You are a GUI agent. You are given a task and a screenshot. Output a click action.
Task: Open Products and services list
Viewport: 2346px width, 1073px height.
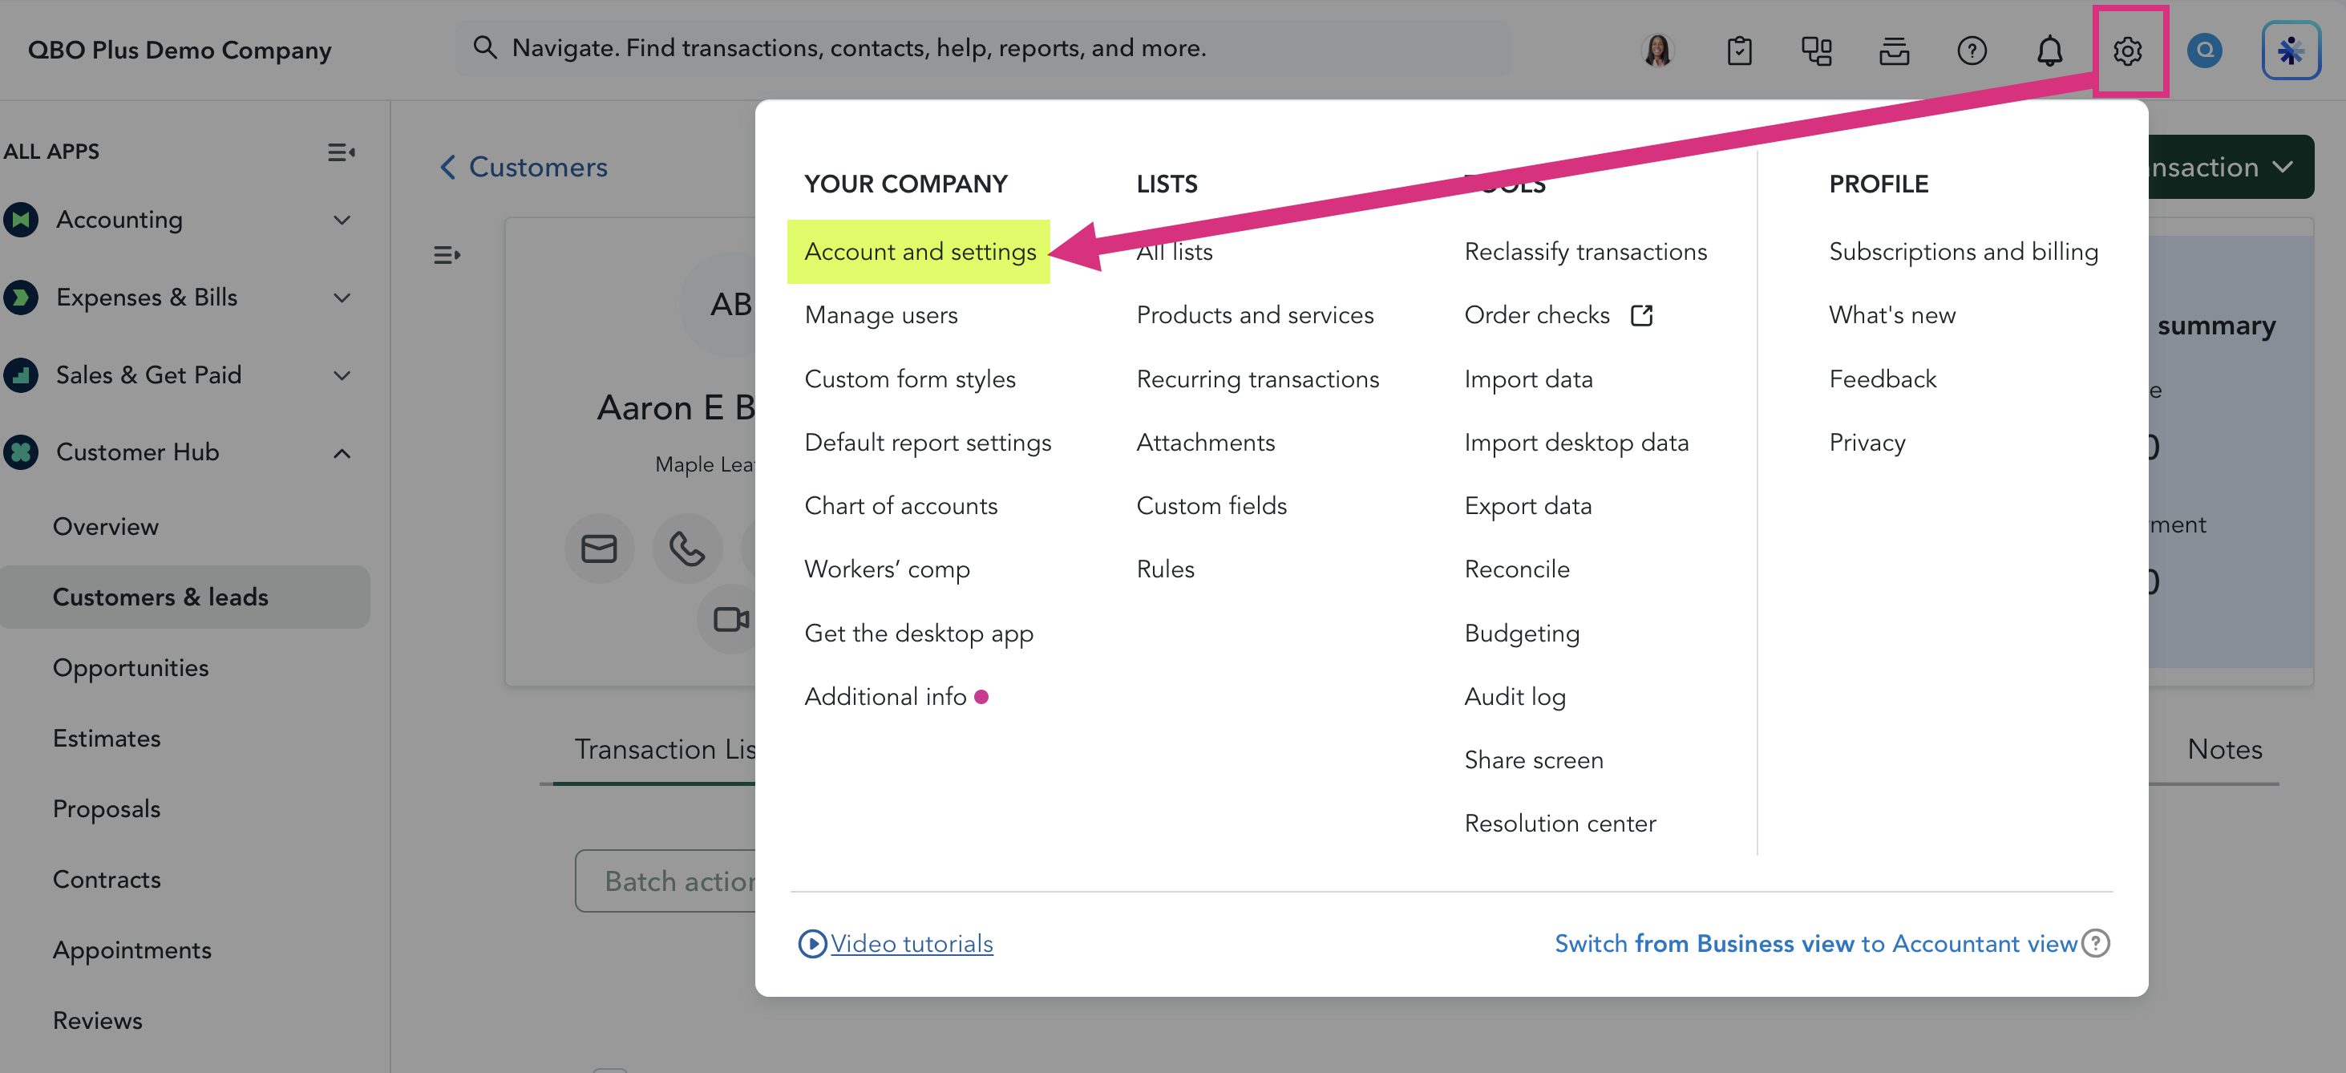pos(1255,315)
